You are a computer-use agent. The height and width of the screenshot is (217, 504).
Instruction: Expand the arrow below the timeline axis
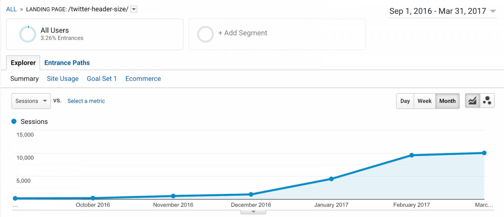(x=253, y=212)
